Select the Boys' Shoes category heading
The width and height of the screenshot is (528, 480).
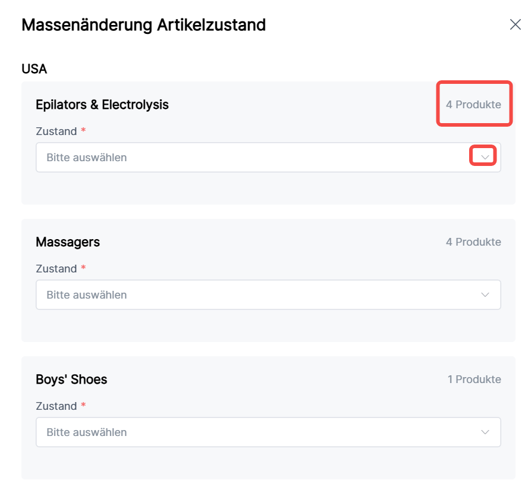71,379
